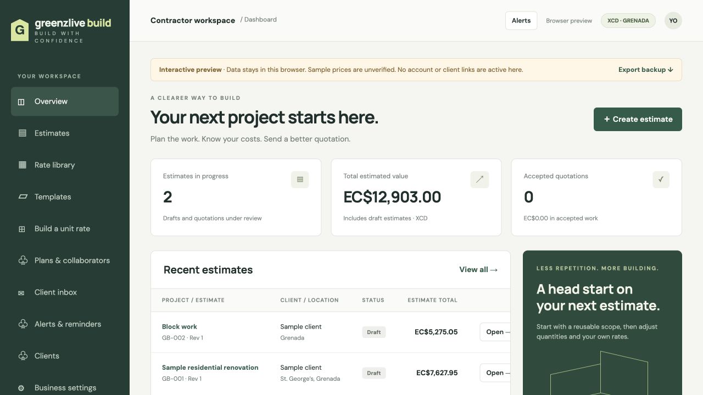Open Build a unit rate

tap(65, 229)
